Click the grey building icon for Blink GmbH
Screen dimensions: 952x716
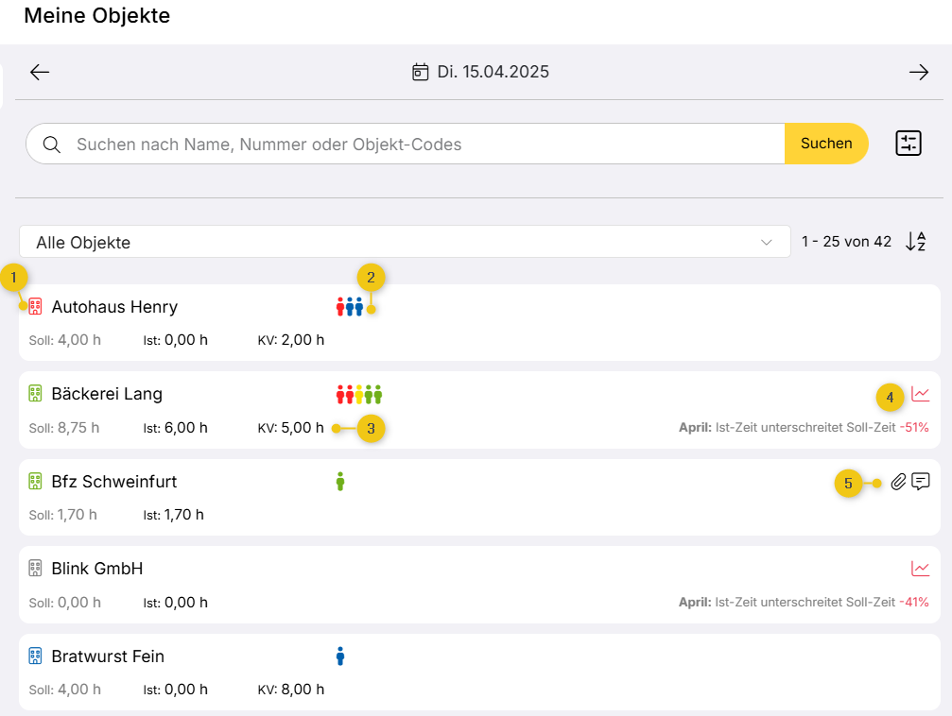click(36, 569)
